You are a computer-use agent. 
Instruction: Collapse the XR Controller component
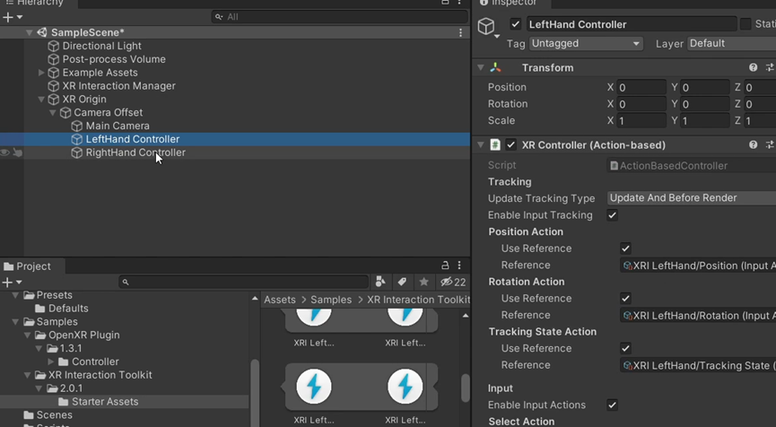point(481,145)
